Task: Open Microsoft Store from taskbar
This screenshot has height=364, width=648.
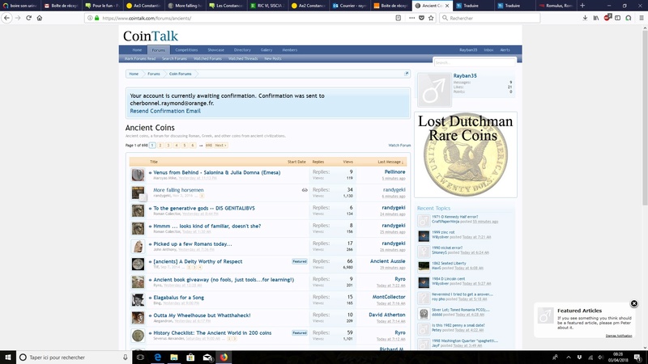Action: point(190,358)
